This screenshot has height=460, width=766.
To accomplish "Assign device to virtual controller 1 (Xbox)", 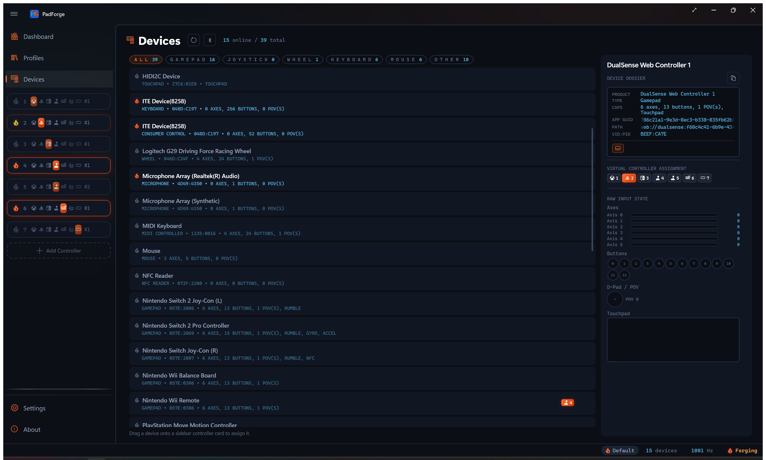I will tap(614, 178).
